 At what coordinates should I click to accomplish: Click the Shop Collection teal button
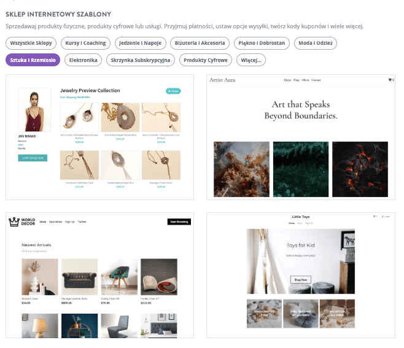coord(33,158)
